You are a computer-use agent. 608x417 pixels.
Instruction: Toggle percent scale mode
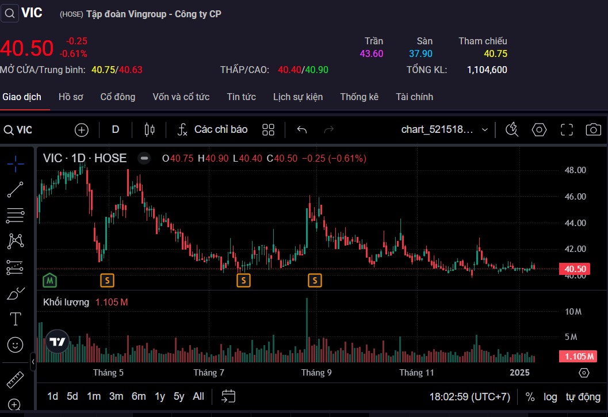click(x=530, y=397)
